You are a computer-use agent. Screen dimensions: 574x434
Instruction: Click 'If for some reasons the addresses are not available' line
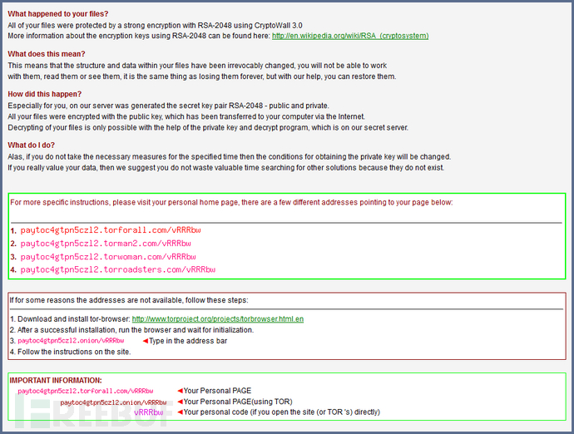[129, 300]
